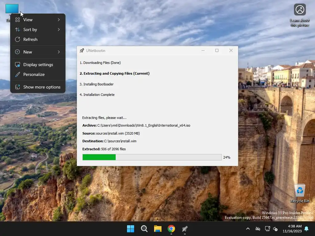Open the notification bell icon
The image size is (315, 236).
tap(307, 229)
